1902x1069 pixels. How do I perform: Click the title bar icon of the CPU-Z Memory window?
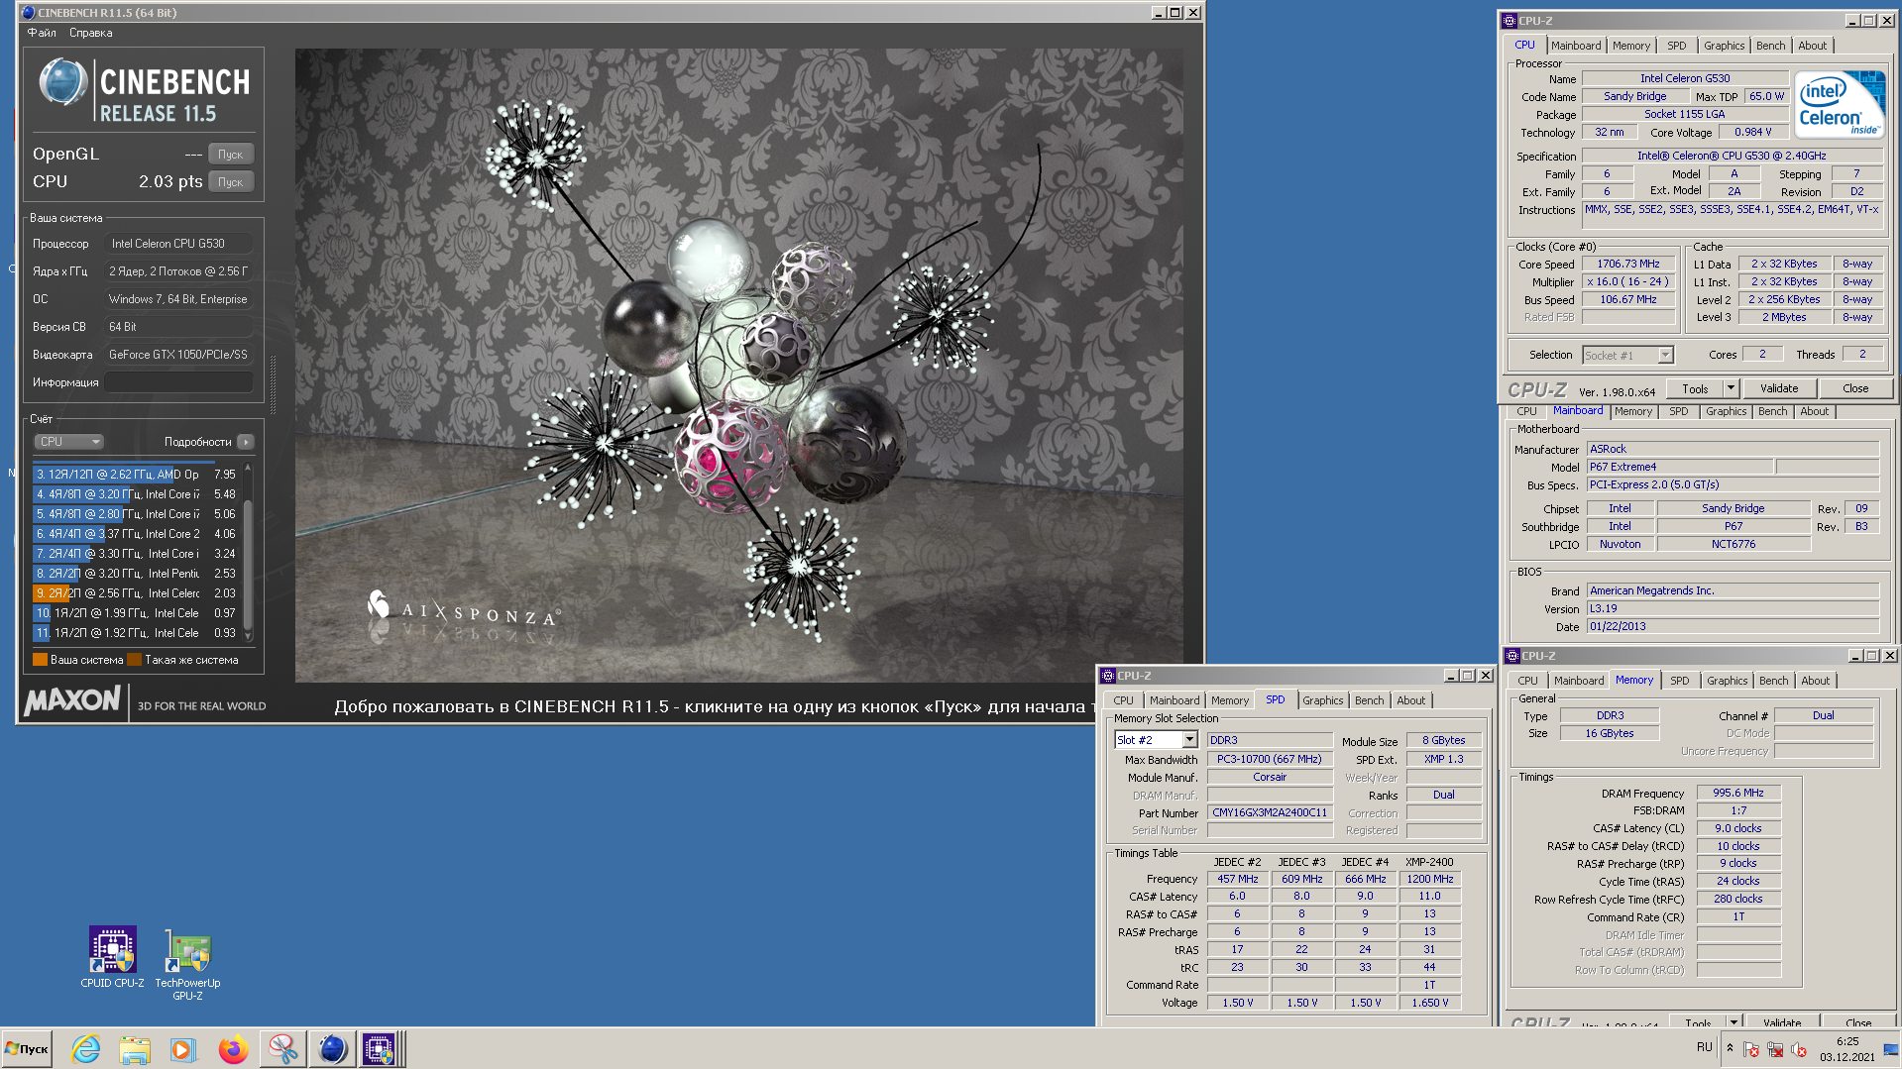(x=1512, y=656)
